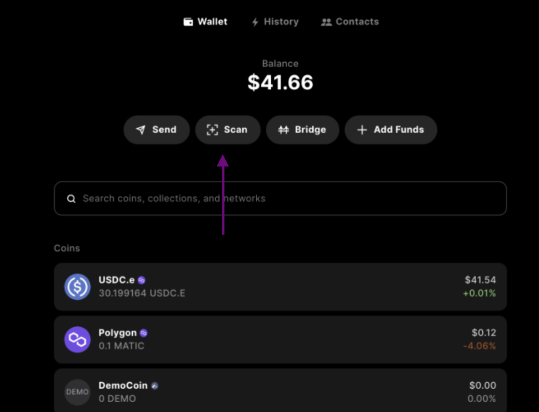Click the Polygon coin logo

click(77, 339)
